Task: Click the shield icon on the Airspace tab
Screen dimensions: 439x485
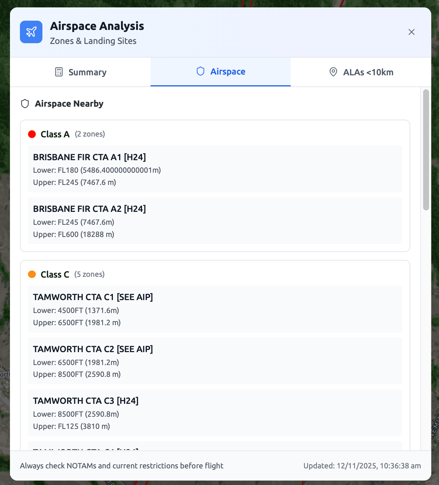Action: pos(200,71)
